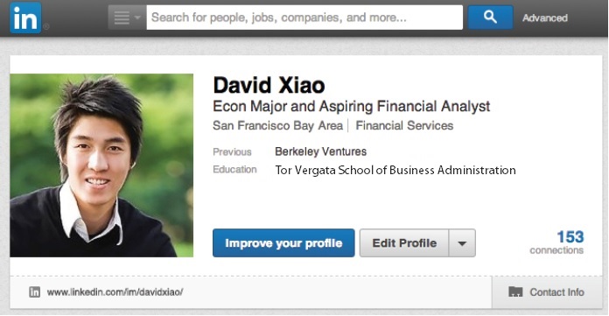Click the Edit Profile button
Viewport: 609px width, 316px height.
[x=404, y=243]
